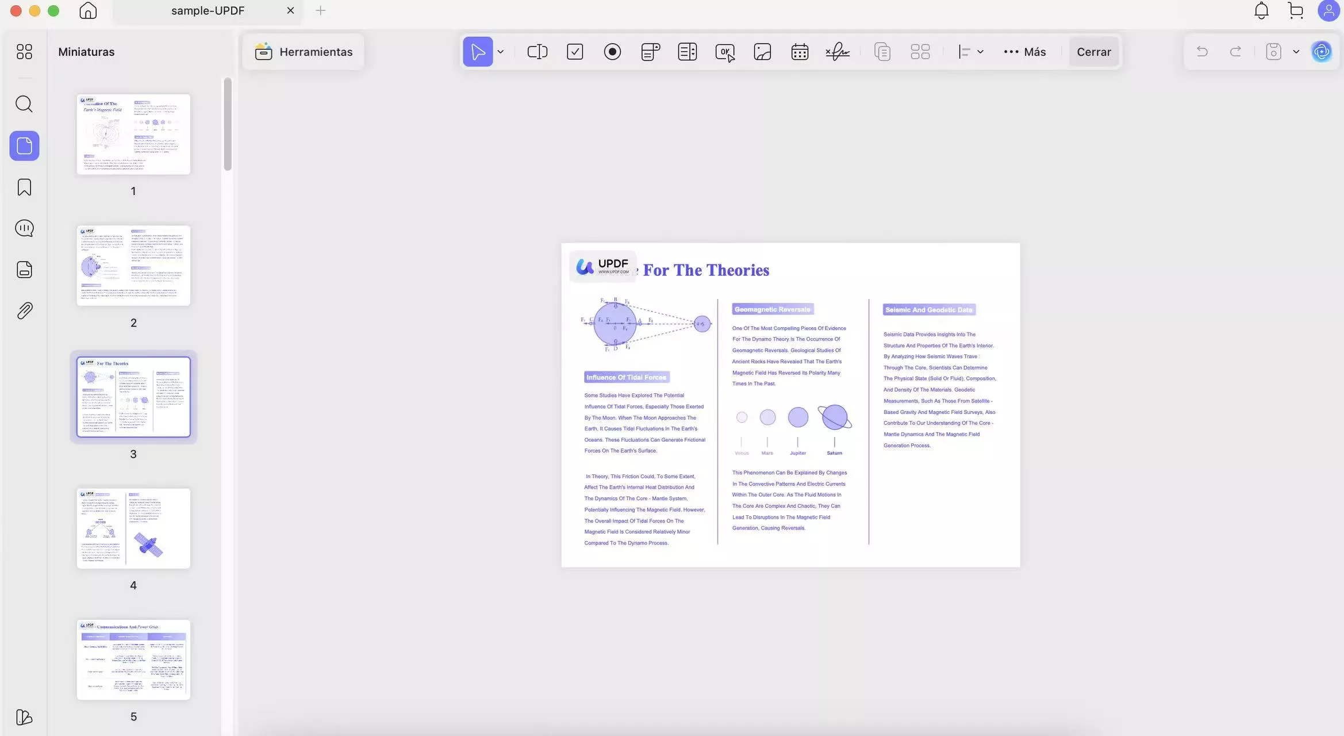Screen dimensions: 1344x736
Task: Select the checkbox form tool
Action: (x=575, y=52)
